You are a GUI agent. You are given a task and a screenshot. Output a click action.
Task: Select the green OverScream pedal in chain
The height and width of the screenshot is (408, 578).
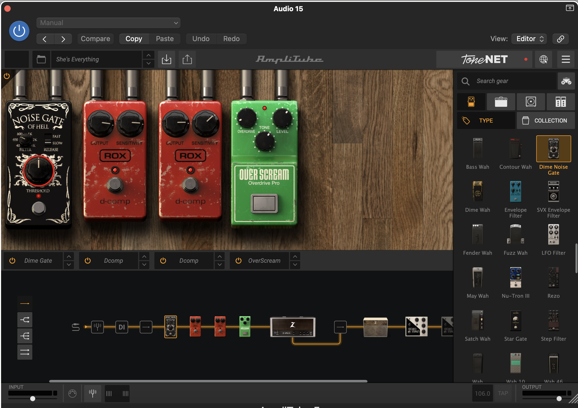tap(245, 327)
